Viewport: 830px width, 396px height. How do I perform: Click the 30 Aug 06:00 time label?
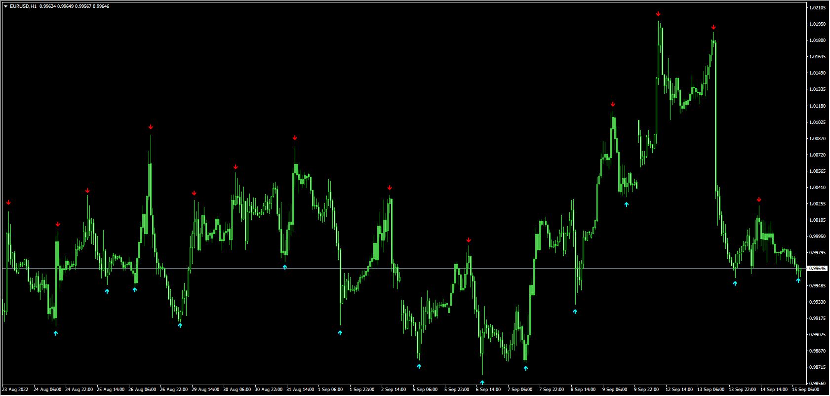point(237,390)
